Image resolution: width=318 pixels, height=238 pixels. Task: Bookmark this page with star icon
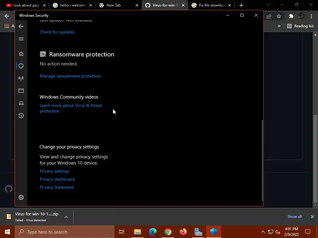(x=279, y=16)
